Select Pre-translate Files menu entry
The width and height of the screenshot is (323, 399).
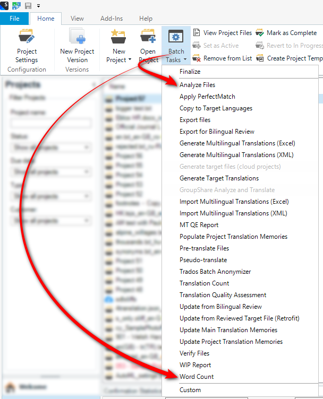tap(204, 248)
